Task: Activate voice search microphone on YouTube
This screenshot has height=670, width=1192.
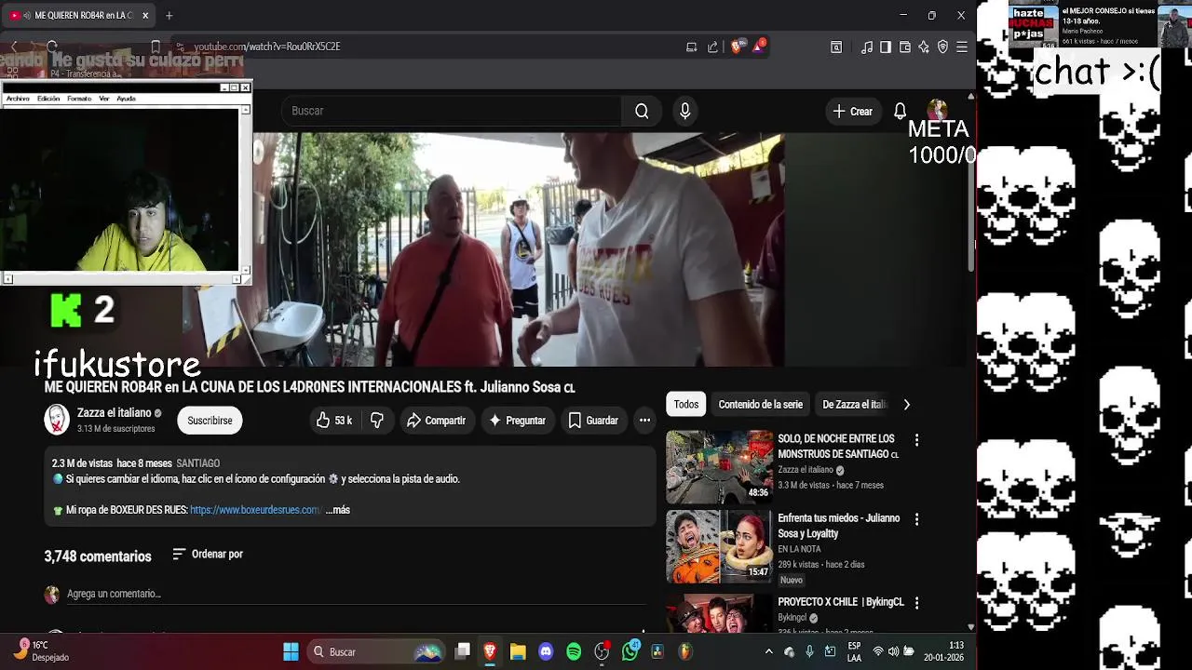Action: [685, 111]
